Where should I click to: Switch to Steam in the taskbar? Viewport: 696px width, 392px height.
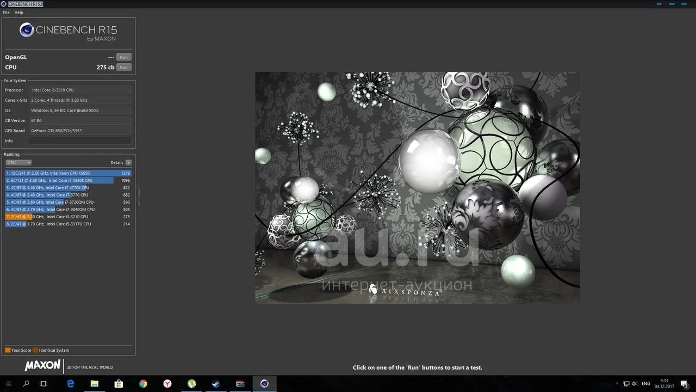(x=216, y=384)
